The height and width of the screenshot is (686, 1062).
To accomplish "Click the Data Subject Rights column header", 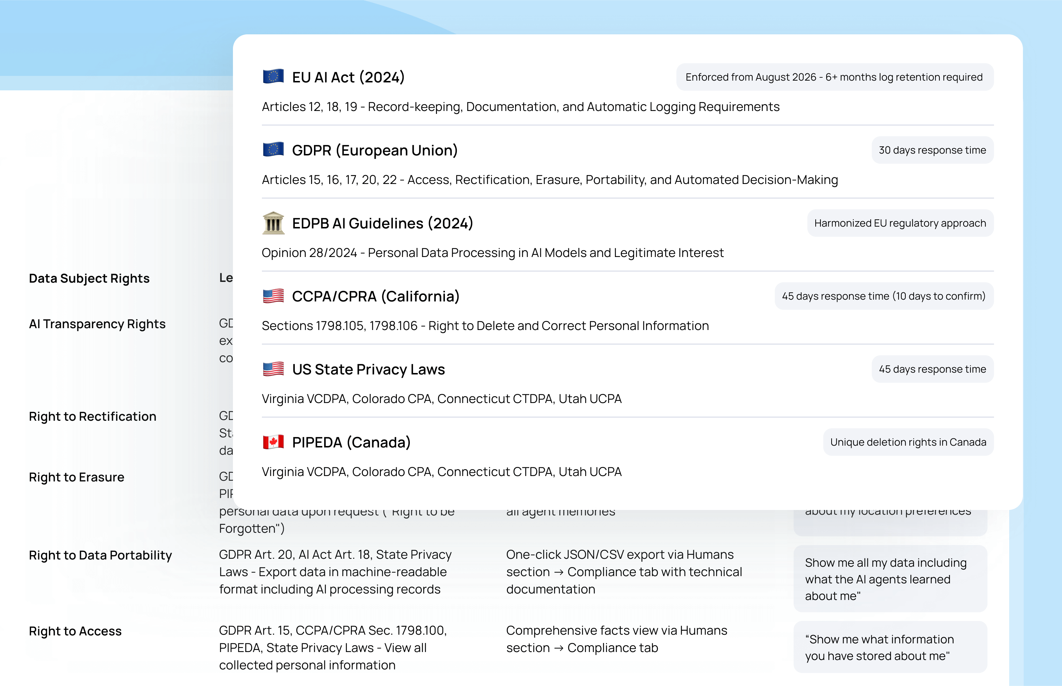I will [x=89, y=278].
